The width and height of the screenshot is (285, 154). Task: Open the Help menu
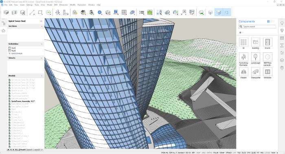99,5
